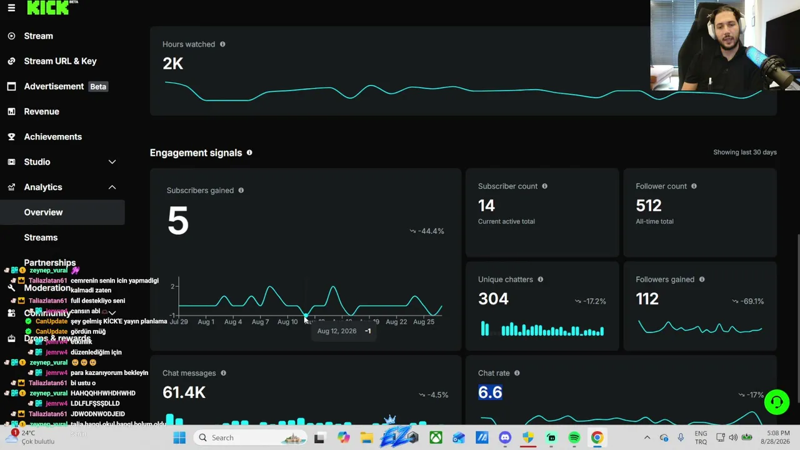Click the Follower count value "512"
800x450 pixels.
649,206
